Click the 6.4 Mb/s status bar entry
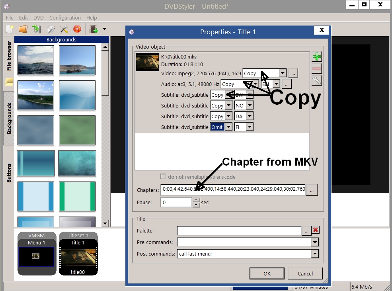This screenshot has height=291, width=392. click(x=361, y=287)
